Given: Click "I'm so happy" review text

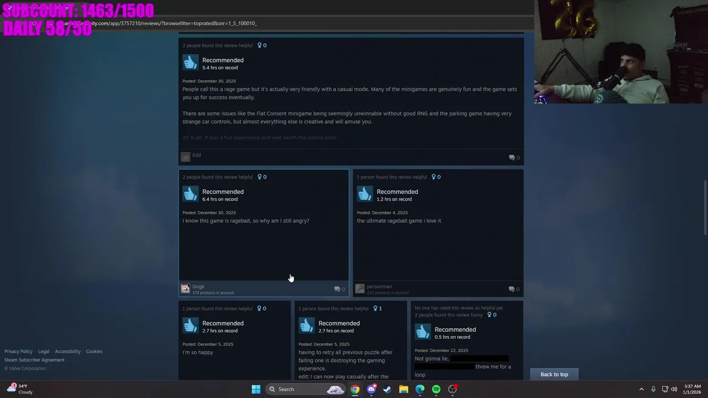Looking at the screenshot, I should coord(197,352).
